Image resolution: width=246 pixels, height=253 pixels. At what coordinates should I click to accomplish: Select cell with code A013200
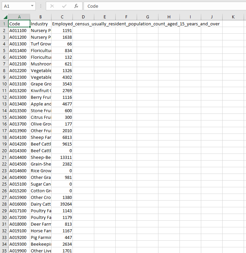(19, 90)
